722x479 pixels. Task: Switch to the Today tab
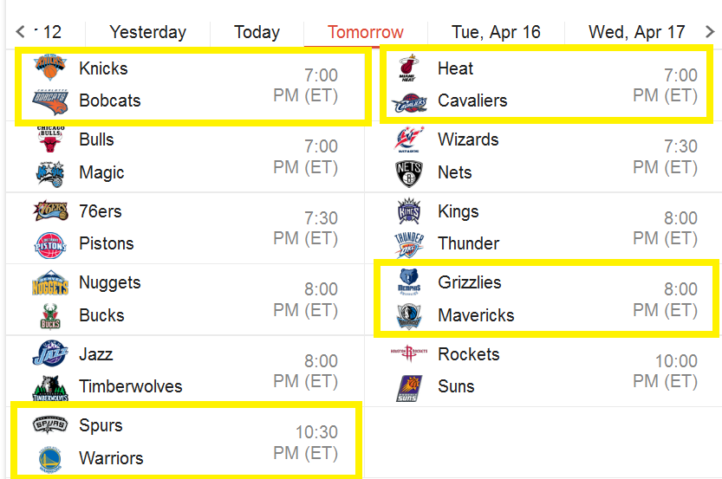(257, 32)
